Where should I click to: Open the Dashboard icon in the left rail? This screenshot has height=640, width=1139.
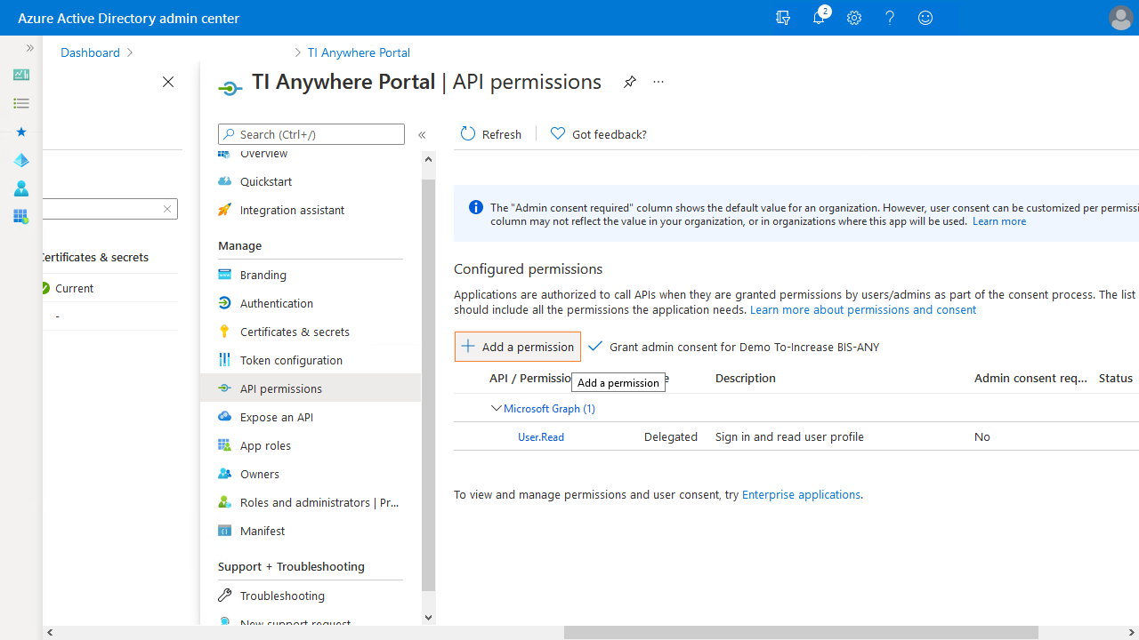tap(21, 75)
